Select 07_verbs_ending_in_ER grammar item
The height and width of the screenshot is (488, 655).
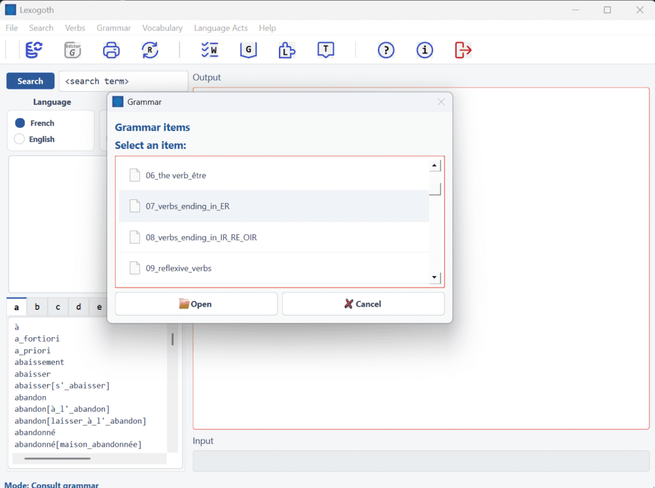pyautogui.click(x=274, y=206)
